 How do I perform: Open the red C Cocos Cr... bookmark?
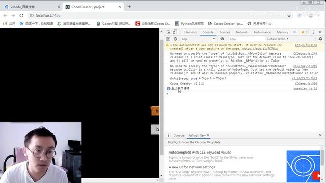(x=153, y=24)
